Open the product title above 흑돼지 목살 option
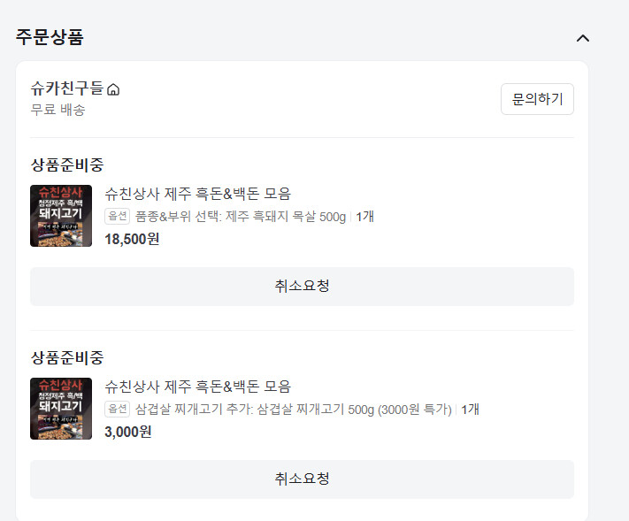 [197, 194]
